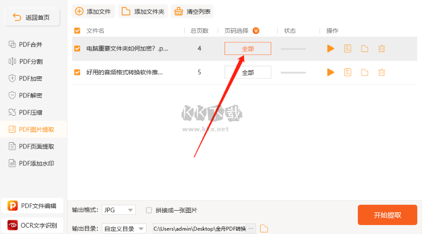Open output folder icon for 电脑重要文件夹 row
Image resolution: width=422 pixels, height=234 pixels.
[365, 49]
